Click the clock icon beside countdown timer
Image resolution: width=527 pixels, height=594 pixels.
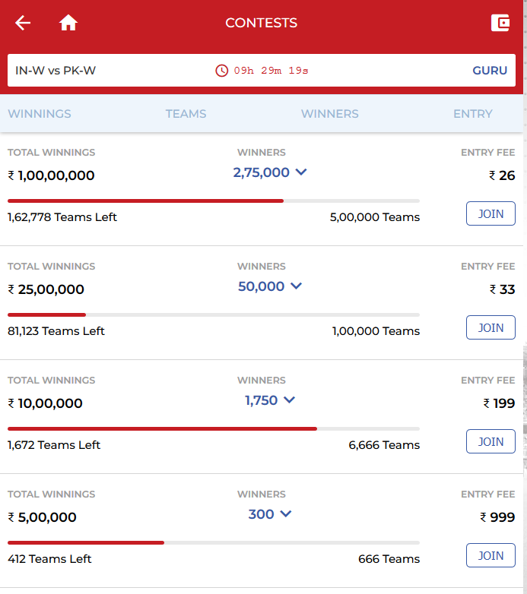click(222, 71)
